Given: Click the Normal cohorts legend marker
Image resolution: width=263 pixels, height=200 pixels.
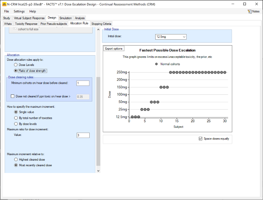Looking at the screenshot, I should 157,64.
